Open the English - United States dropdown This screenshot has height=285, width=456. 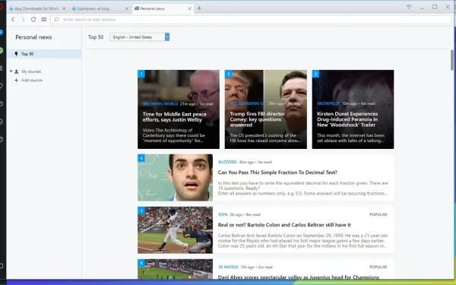[x=139, y=37]
